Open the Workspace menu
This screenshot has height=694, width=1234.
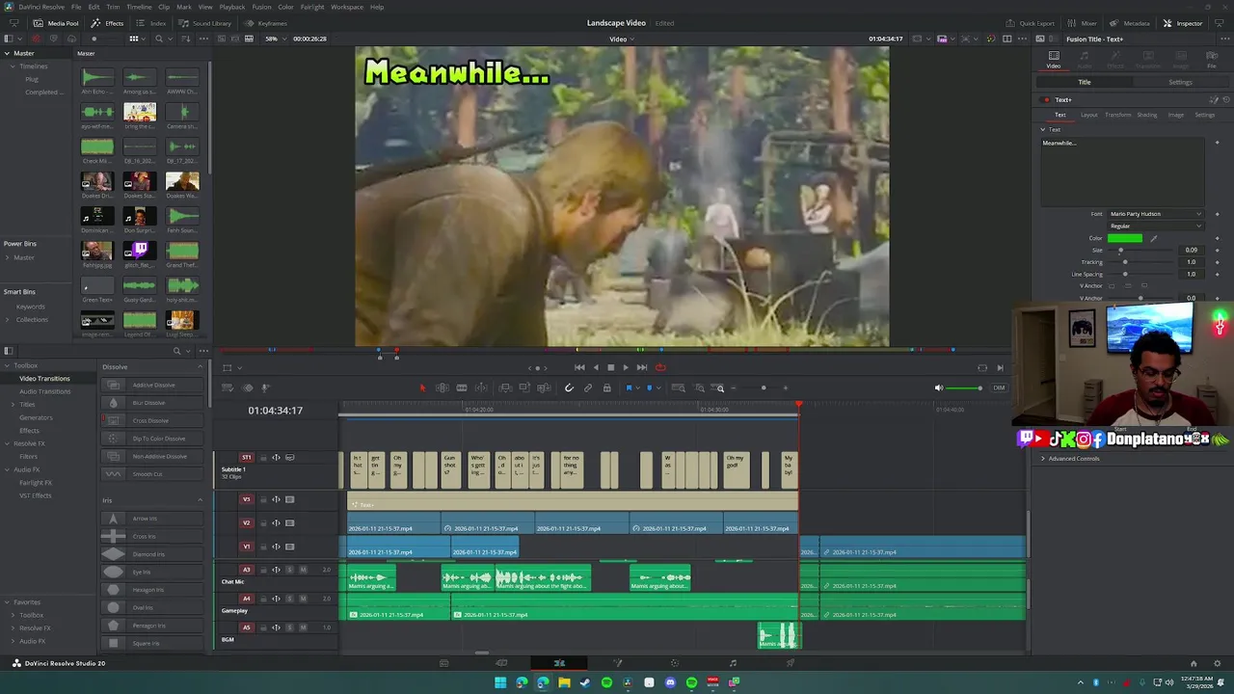tap(347, 7)
